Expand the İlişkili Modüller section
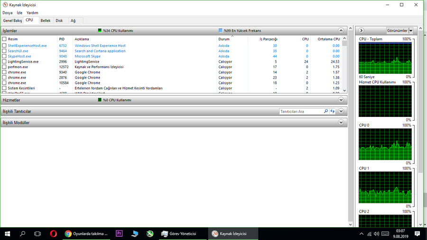427x240 pixels. [x=341, y=122]
